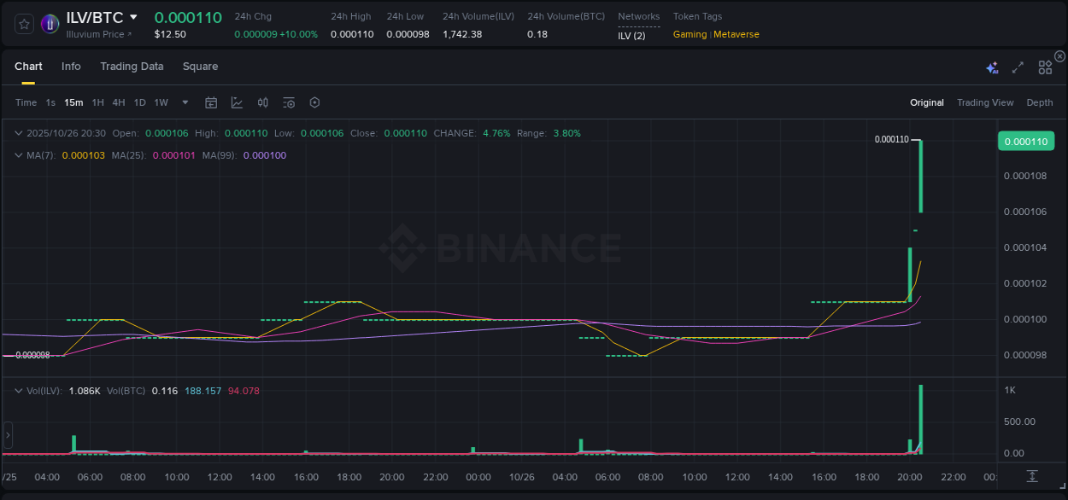Select the line chart type icon
The image size is (1068, 500).
click(x=237, y=102)
